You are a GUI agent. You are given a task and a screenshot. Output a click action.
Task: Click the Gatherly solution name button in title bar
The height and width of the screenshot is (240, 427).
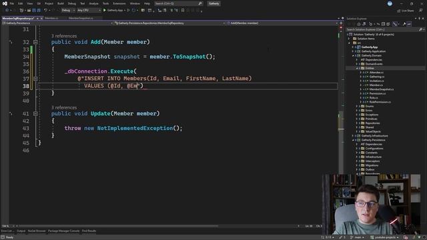213,3
